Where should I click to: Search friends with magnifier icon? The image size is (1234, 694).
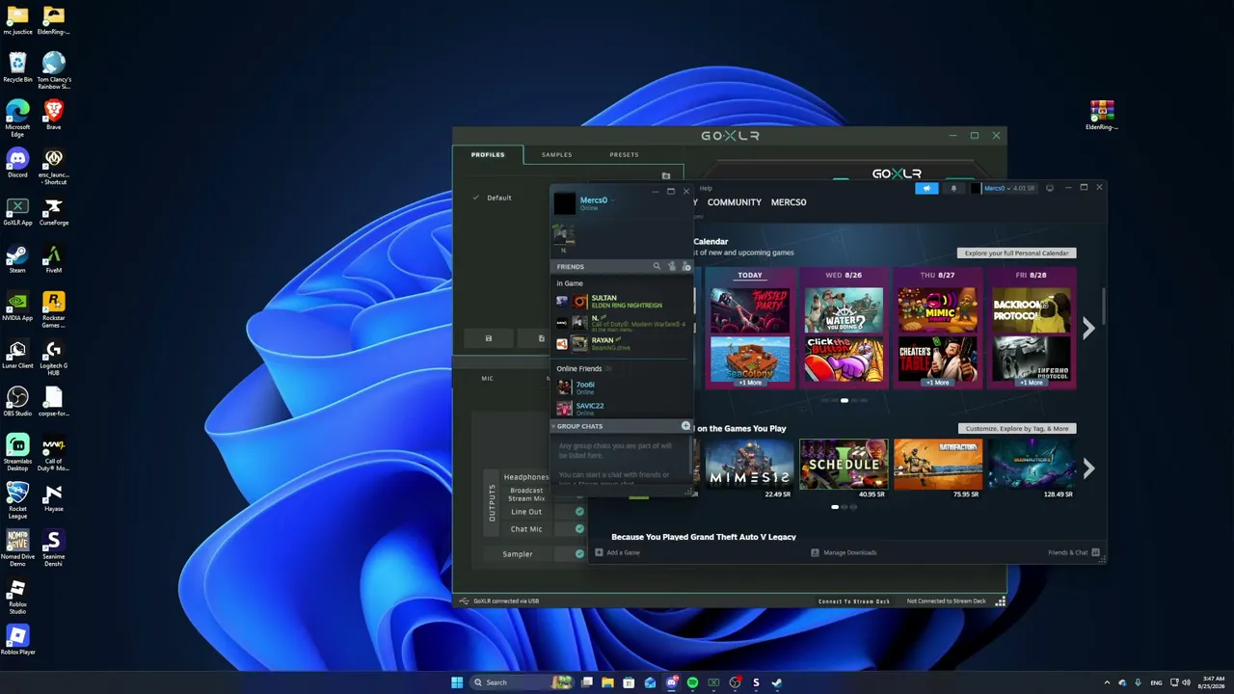pos(657,266)
